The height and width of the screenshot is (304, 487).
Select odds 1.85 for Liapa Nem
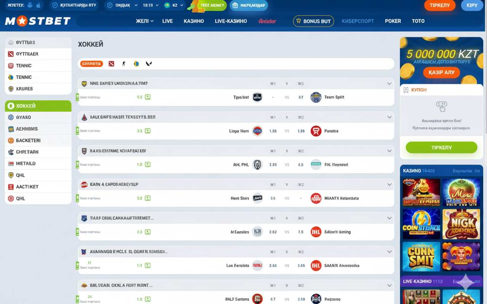point(273,131)
